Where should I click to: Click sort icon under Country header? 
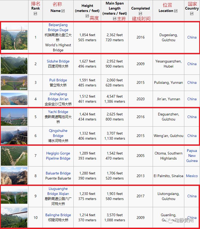[192, 14]
